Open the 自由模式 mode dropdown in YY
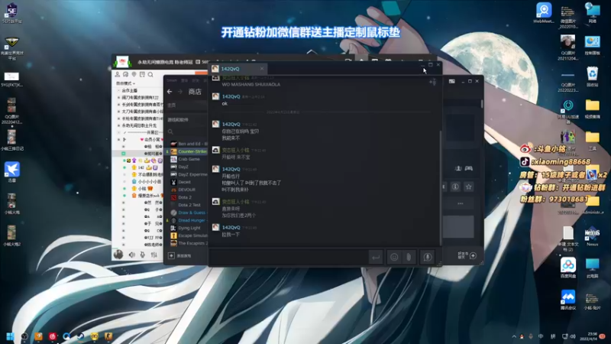This screenshot has width=611, height=344. pos(125,83)
